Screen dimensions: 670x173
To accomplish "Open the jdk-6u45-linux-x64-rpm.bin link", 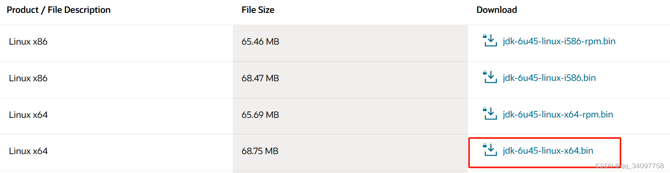I will click(x=558, y=114).
